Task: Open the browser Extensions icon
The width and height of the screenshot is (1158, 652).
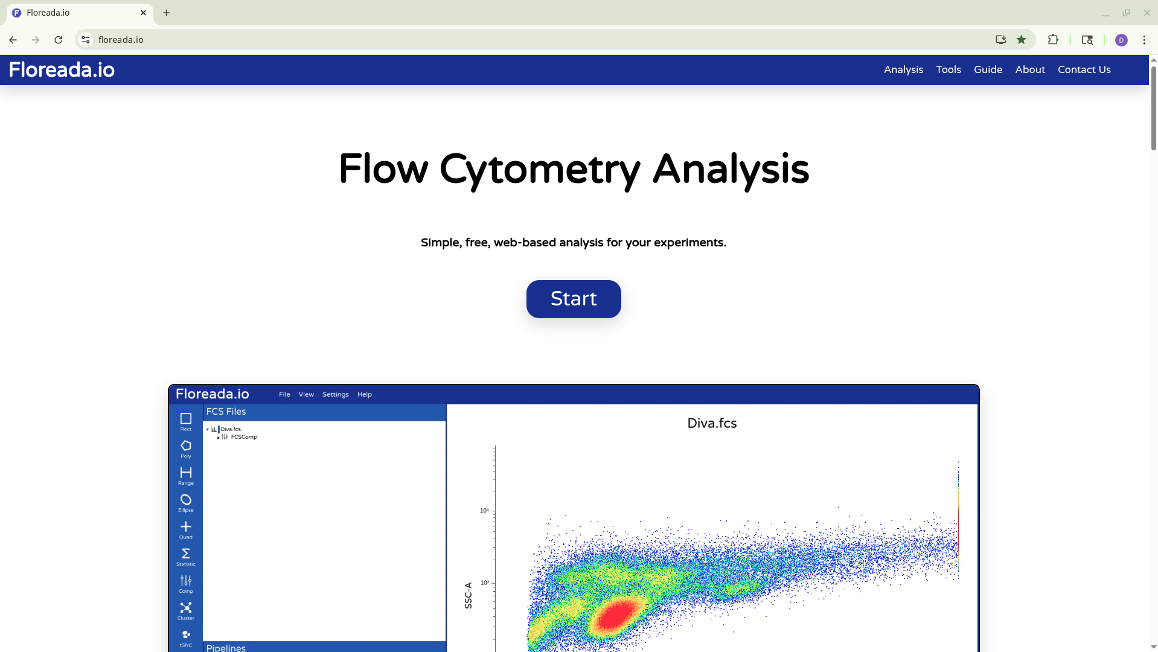Action: 1053,40
